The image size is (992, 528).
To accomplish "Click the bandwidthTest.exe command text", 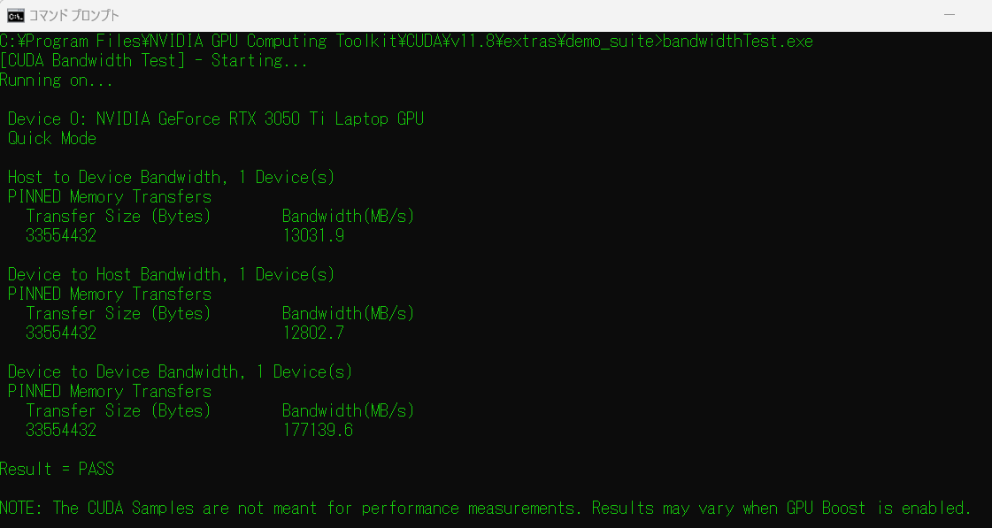I will click(737, 42).
